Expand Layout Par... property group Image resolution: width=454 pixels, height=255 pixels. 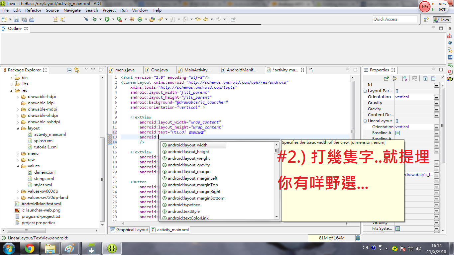[365, 91]
